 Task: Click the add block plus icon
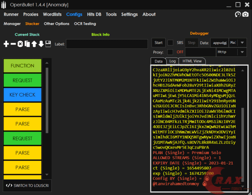[6, 44]
